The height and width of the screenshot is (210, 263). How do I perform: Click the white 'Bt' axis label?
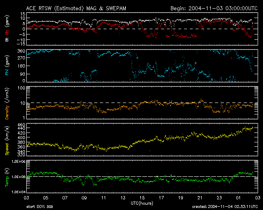point(7,39)
